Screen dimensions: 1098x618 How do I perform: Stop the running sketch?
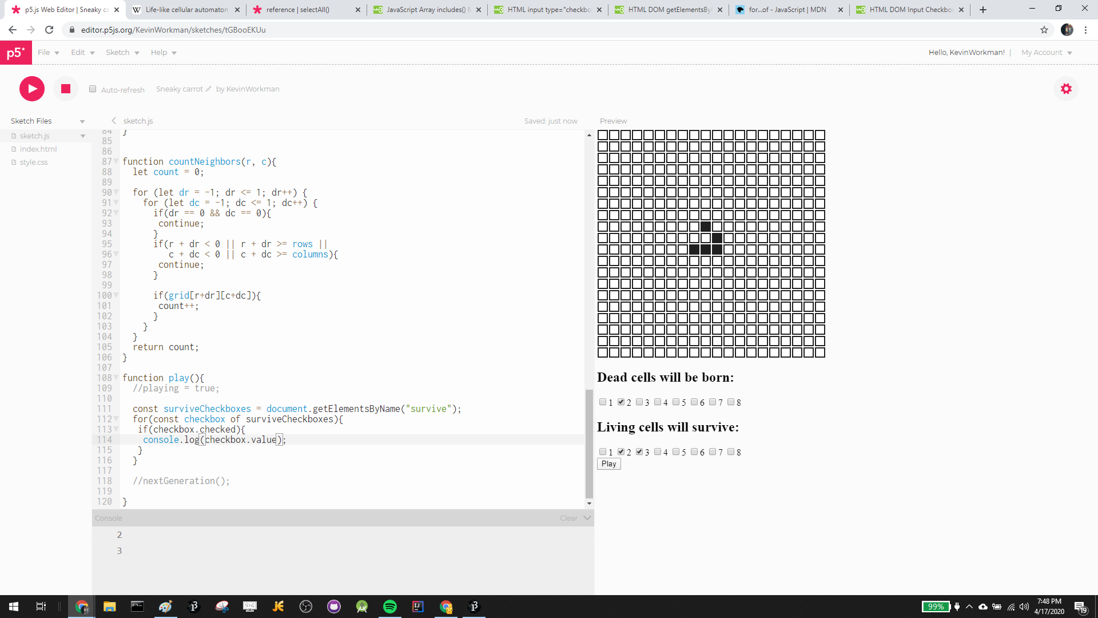pos(66,89)
